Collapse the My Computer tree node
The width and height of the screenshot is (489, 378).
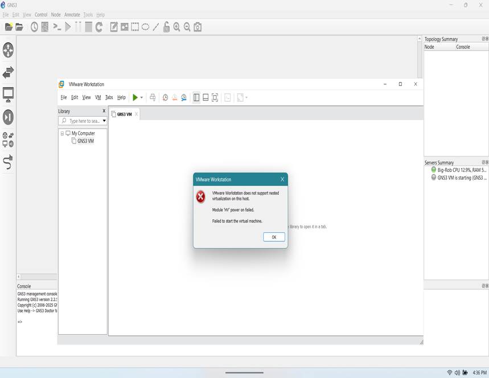(62, 133)
